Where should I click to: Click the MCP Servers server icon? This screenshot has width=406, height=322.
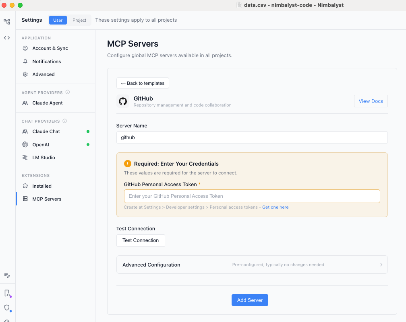(25, 199)
